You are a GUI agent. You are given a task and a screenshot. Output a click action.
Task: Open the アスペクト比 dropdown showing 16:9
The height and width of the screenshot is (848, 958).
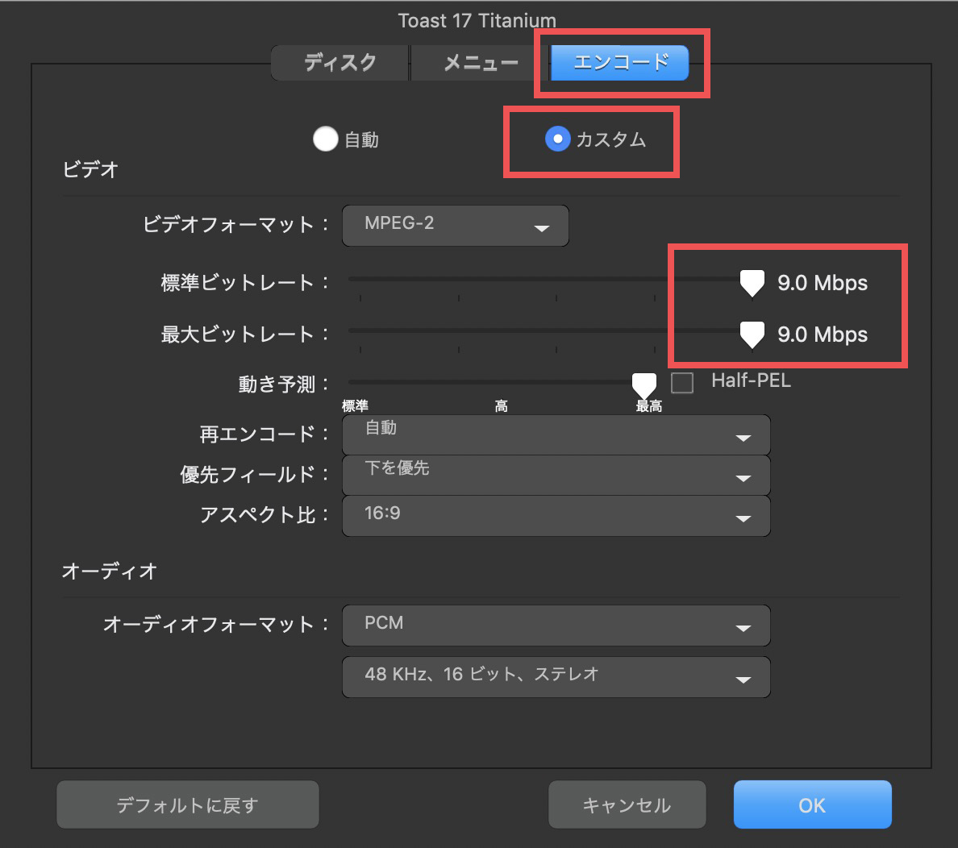[x=556, y=517]
